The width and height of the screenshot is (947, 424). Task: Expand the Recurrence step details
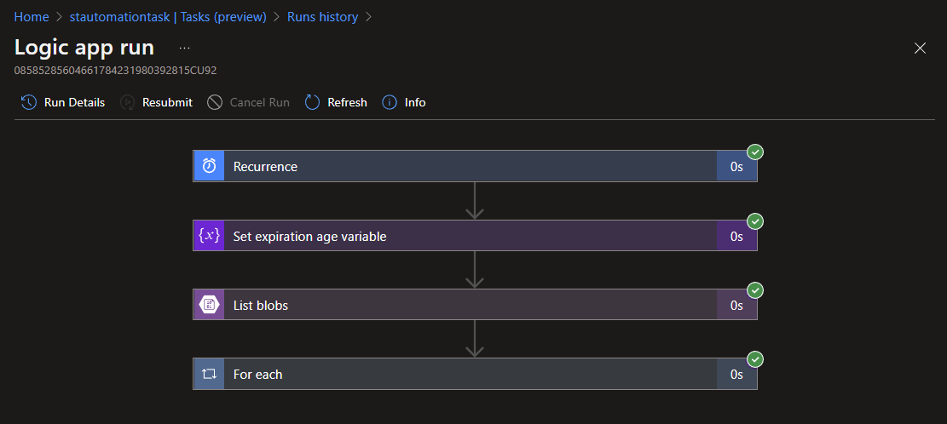pos(469,167)
